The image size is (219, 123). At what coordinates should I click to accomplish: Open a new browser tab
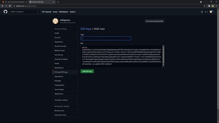(x=58, y=2)
